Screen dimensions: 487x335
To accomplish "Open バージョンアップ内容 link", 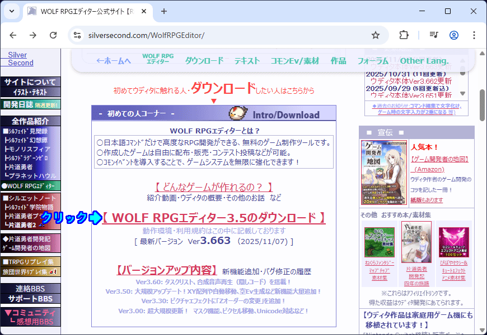I will pos(167,271).
